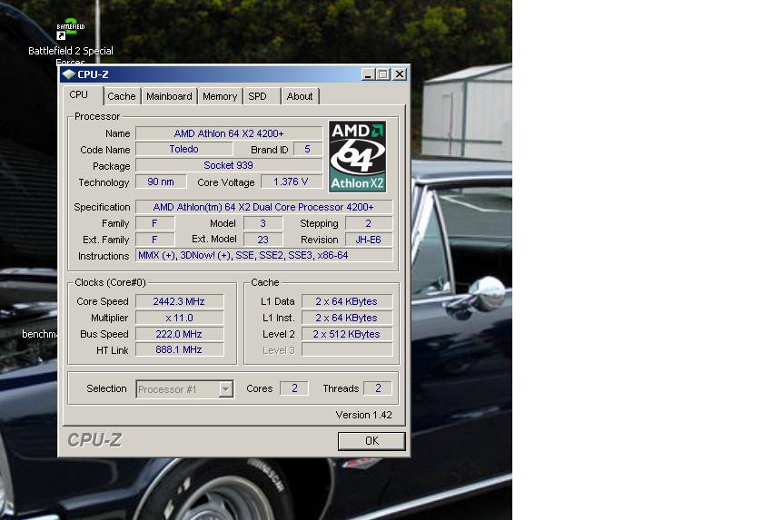
Task: Click the Ext. Model value '23'
Action: 263,240
